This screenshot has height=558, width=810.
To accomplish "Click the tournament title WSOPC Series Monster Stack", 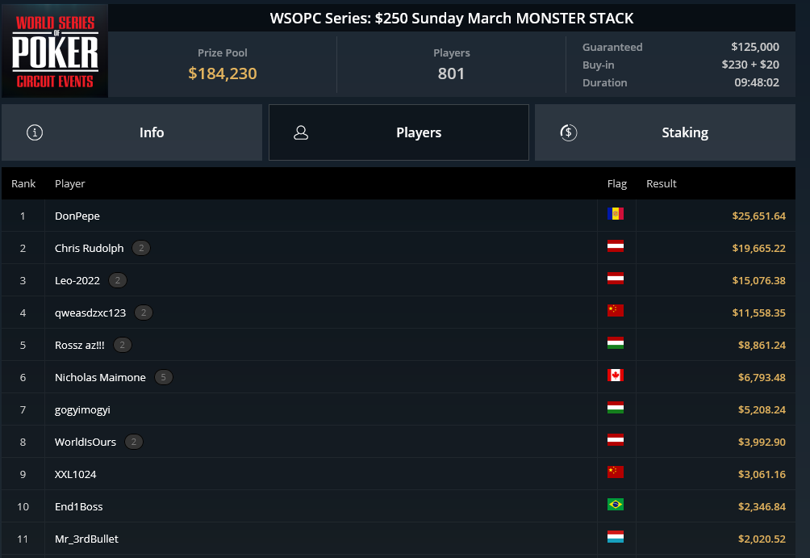I will (x=452, y=19).
